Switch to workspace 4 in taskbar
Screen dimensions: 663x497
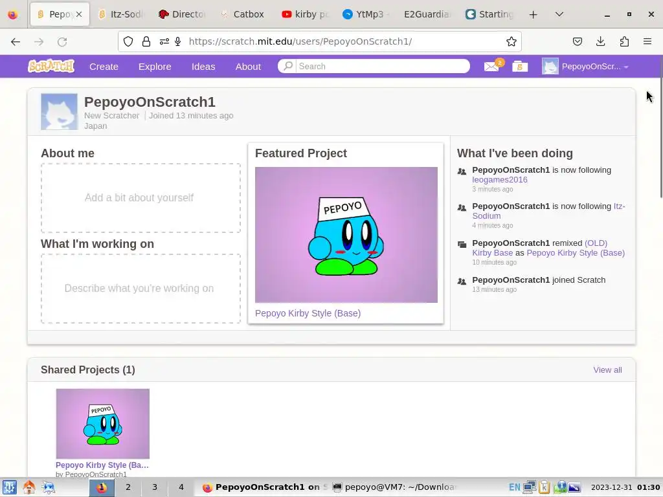(181, 487)
